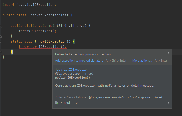Click the underlined 'throw new IOException();' statement
Screen dimensions: 182x116
click(x=43, y=47)
